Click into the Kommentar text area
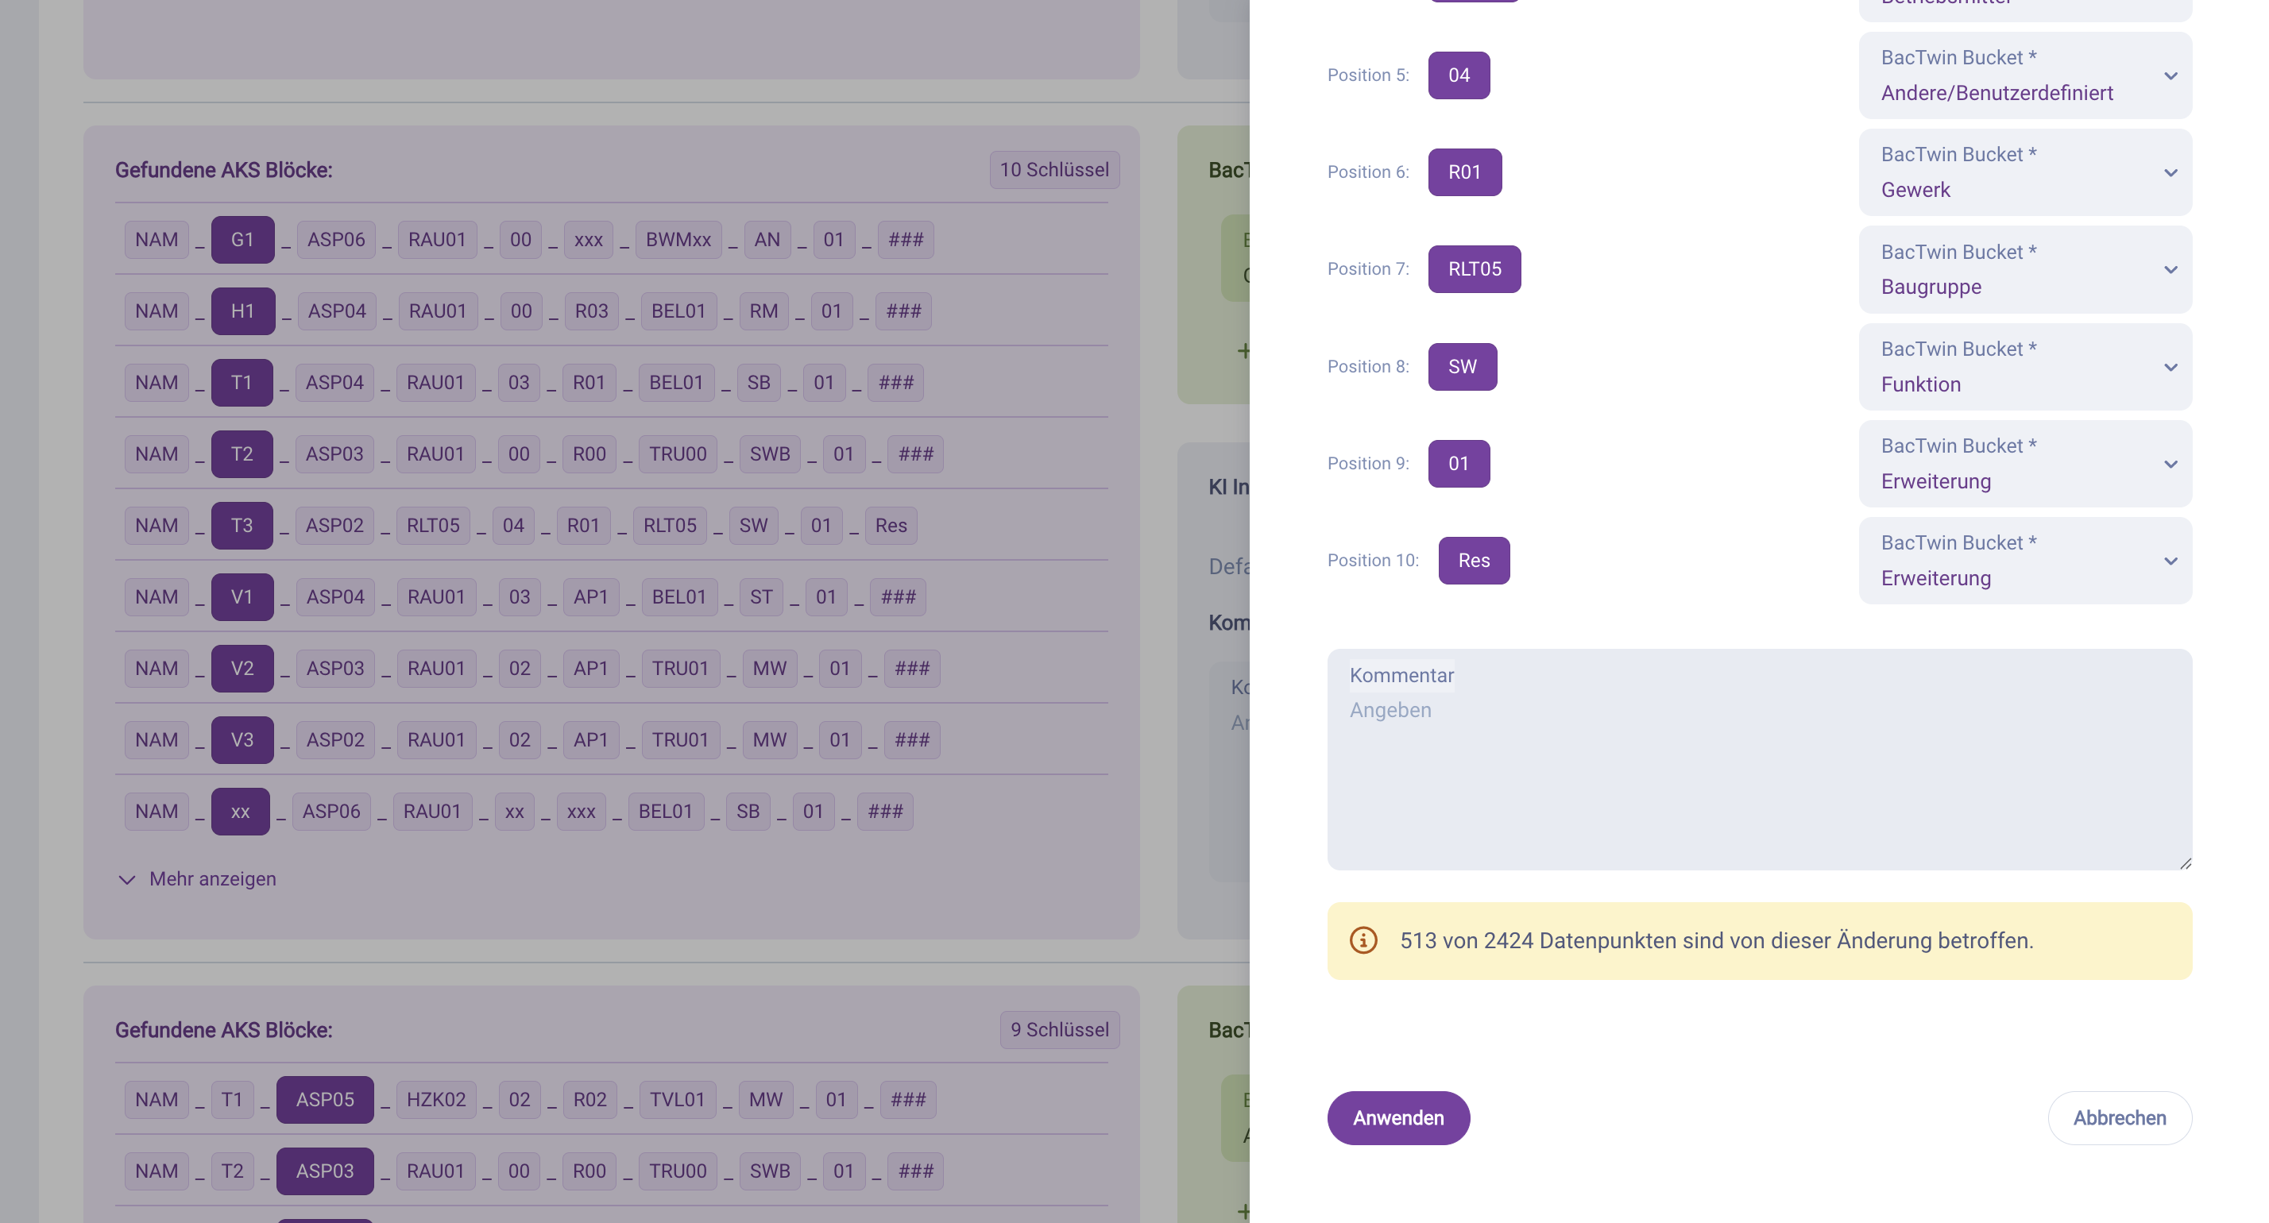 point(1758,775)
